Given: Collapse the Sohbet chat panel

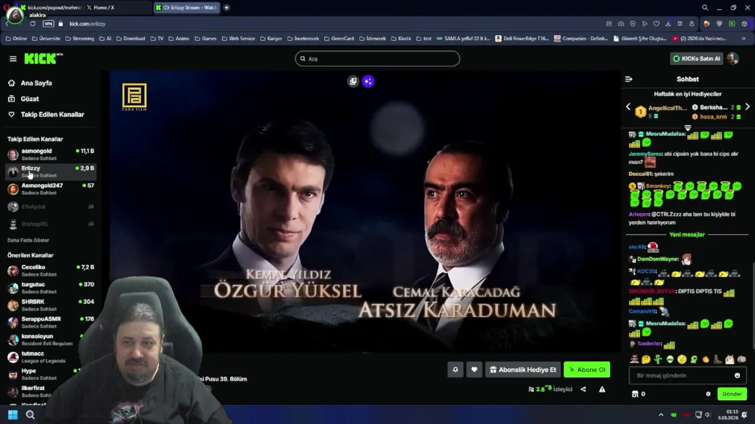Looking at the screenshot, I should pos(629,79).
